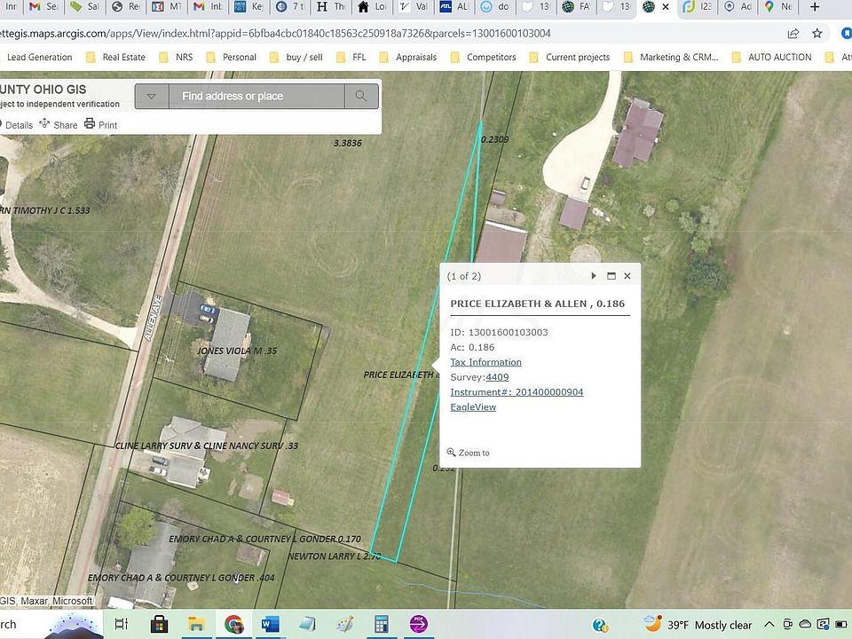Close the parcel info popup
This screenshot has width=852, height=639.
pyautogui.click(x=627, y=276)
